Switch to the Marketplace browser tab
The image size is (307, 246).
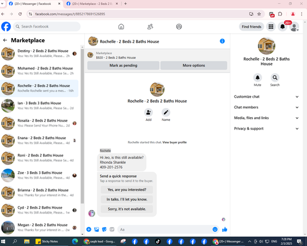[x=92, y=4]
